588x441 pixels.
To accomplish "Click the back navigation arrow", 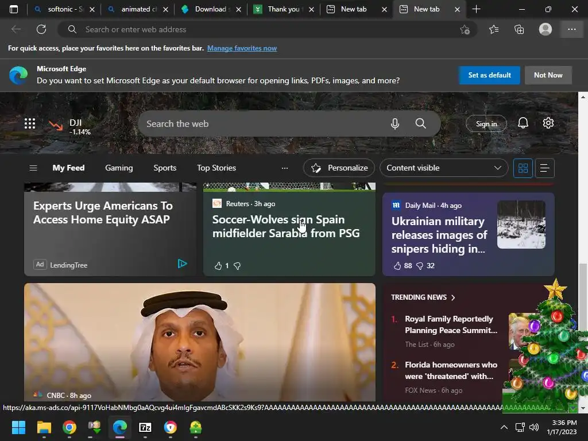I will (16, 29).
